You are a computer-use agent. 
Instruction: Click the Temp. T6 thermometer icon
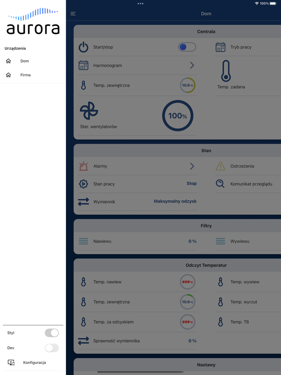tap(221, 322)
